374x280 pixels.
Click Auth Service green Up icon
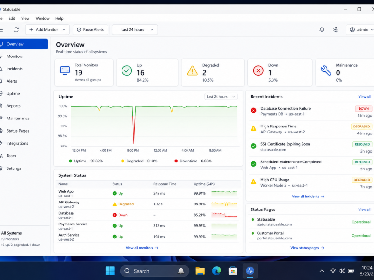pyautogui.click(x=115, y=237)
